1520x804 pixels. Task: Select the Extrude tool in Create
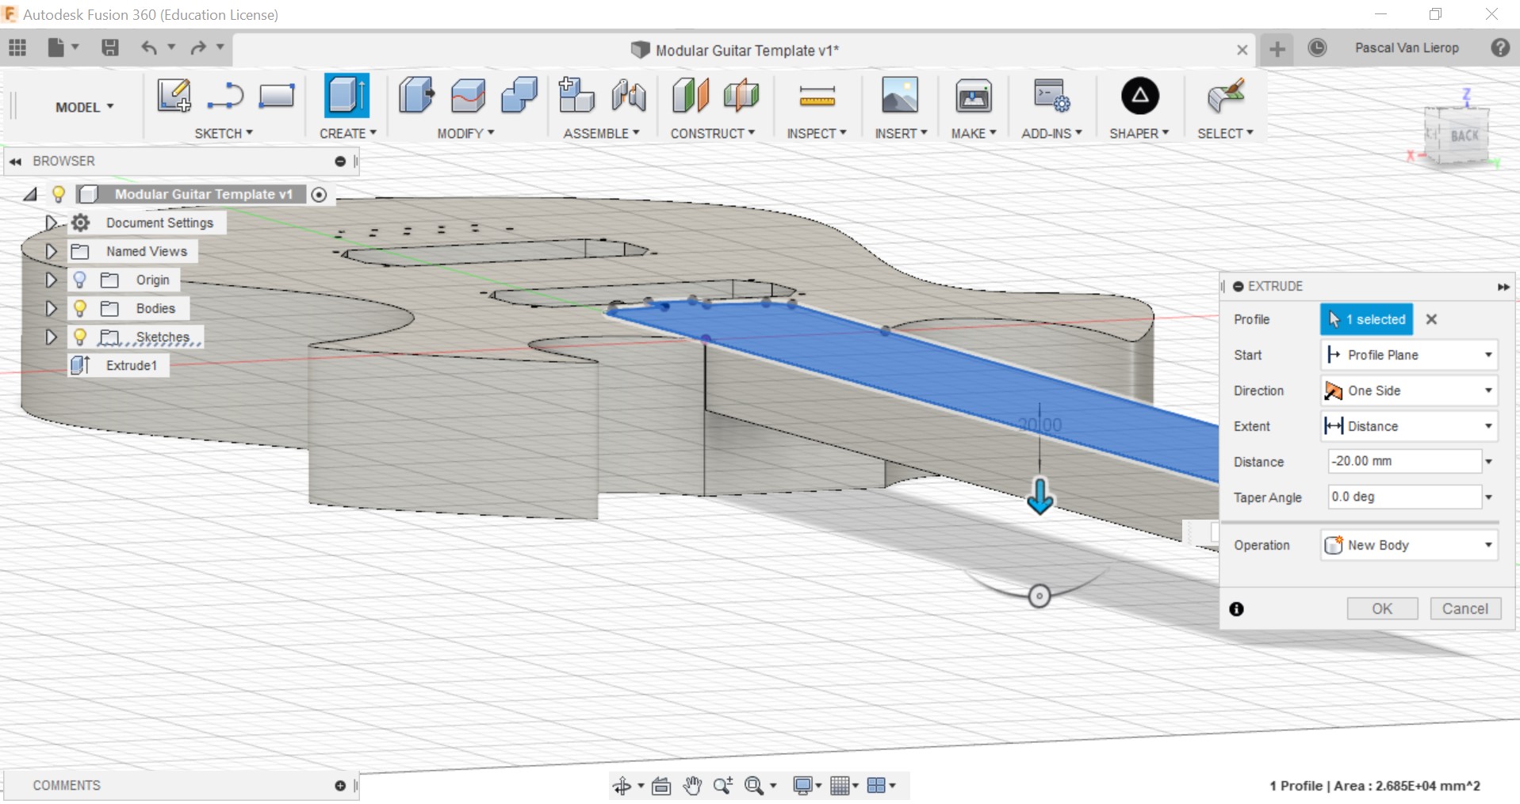pos(346,96)
